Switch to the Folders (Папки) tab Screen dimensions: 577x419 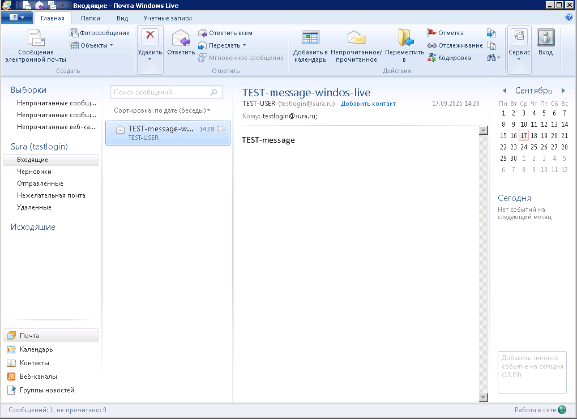click(90, 18)
